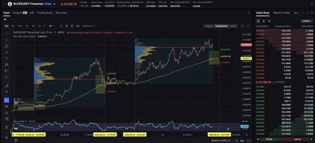Viewport: 315px width, 143px height.
Task: Switch chart view to TradingView
Action: point(221,26)
